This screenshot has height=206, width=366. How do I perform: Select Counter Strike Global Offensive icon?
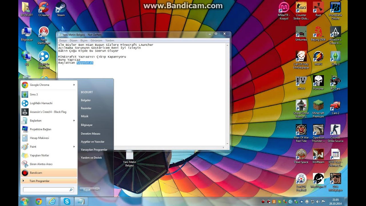301,11
